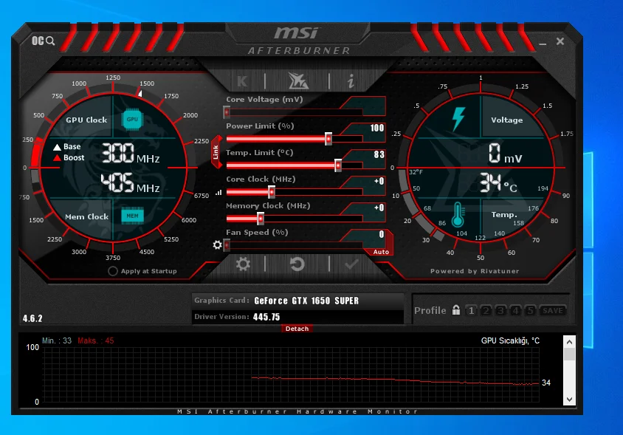Minimize the Afterburner window
The width and height of the screenshot is (623, 435).
[543, 42]
